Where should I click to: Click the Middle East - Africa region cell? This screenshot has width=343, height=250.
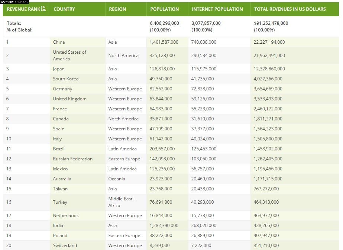pyautogui.click(x=122, y=202)
